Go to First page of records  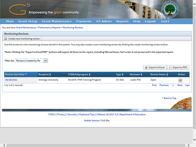pyautogui.click(x=154, y=85)
